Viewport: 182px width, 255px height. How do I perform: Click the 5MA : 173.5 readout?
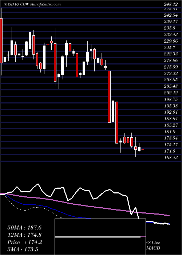tap(23, 250)
